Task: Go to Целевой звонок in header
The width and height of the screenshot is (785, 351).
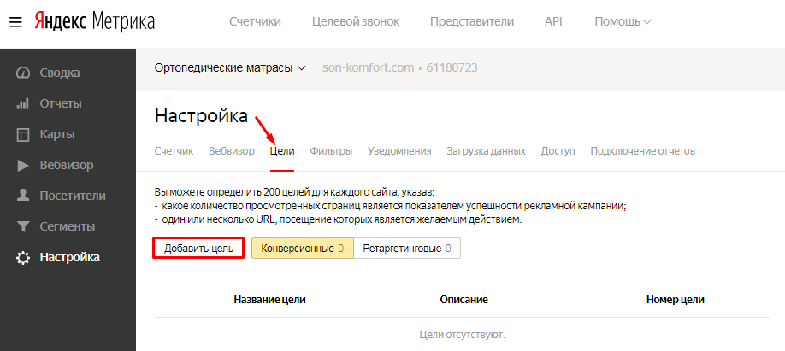Action: [x=356, y=21]
